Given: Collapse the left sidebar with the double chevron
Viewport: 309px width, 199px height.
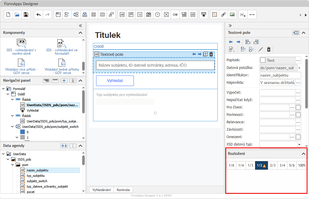Looking at the screenshot, I should [80, 26].
